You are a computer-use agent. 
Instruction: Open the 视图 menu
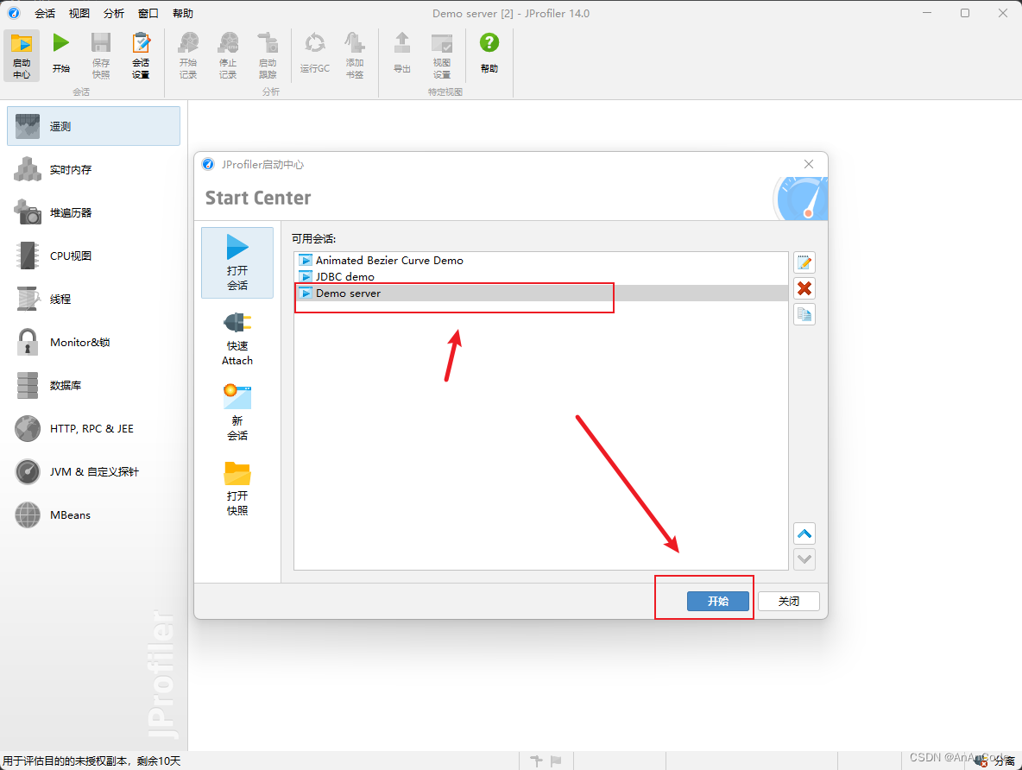pyautogui.click(x=79, y=13)
